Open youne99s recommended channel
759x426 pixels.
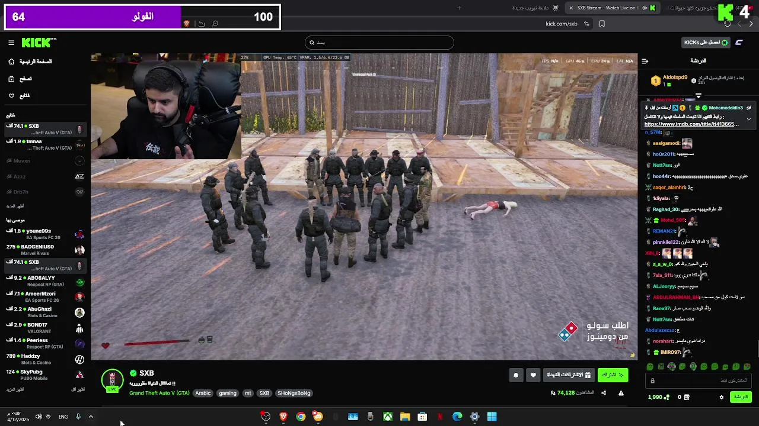(46, 234)
